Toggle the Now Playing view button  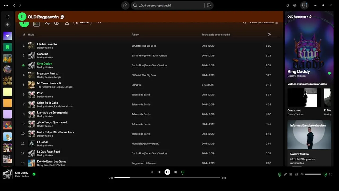tap(280, 174)
